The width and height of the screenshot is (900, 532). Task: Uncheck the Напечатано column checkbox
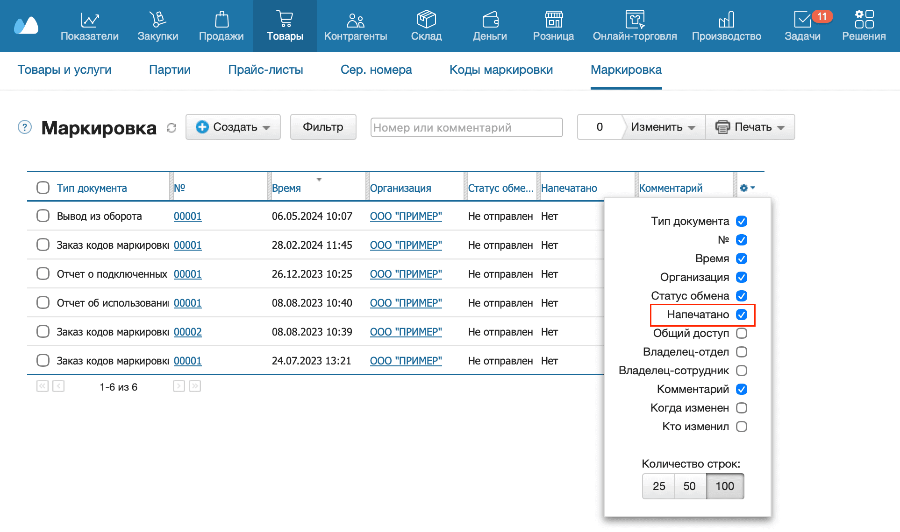[x=741, y=315]
